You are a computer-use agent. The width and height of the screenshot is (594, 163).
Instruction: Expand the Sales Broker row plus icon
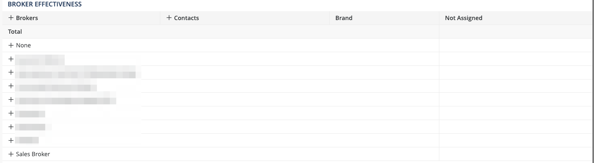point(11,154)
